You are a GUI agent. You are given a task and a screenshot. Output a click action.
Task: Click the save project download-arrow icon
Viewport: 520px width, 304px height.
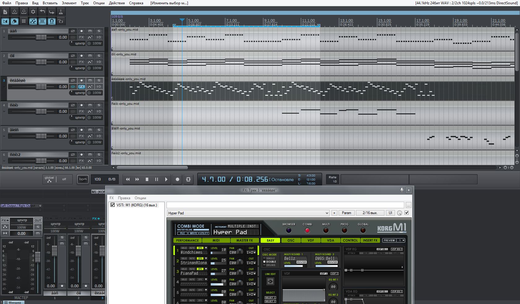point(24,12)
